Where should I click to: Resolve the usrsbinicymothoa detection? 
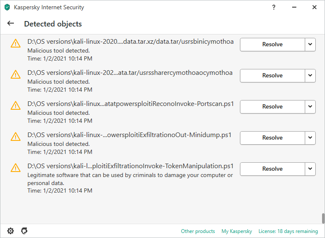coord(272,45)
